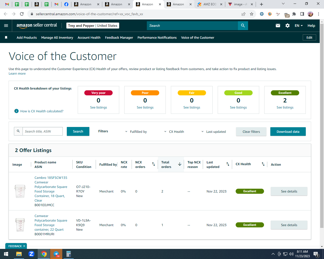Click the bookmark icon beside Add Products

pos(6,37)
